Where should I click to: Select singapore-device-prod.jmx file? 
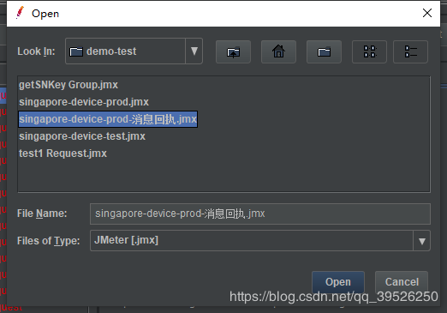point(84,102)
